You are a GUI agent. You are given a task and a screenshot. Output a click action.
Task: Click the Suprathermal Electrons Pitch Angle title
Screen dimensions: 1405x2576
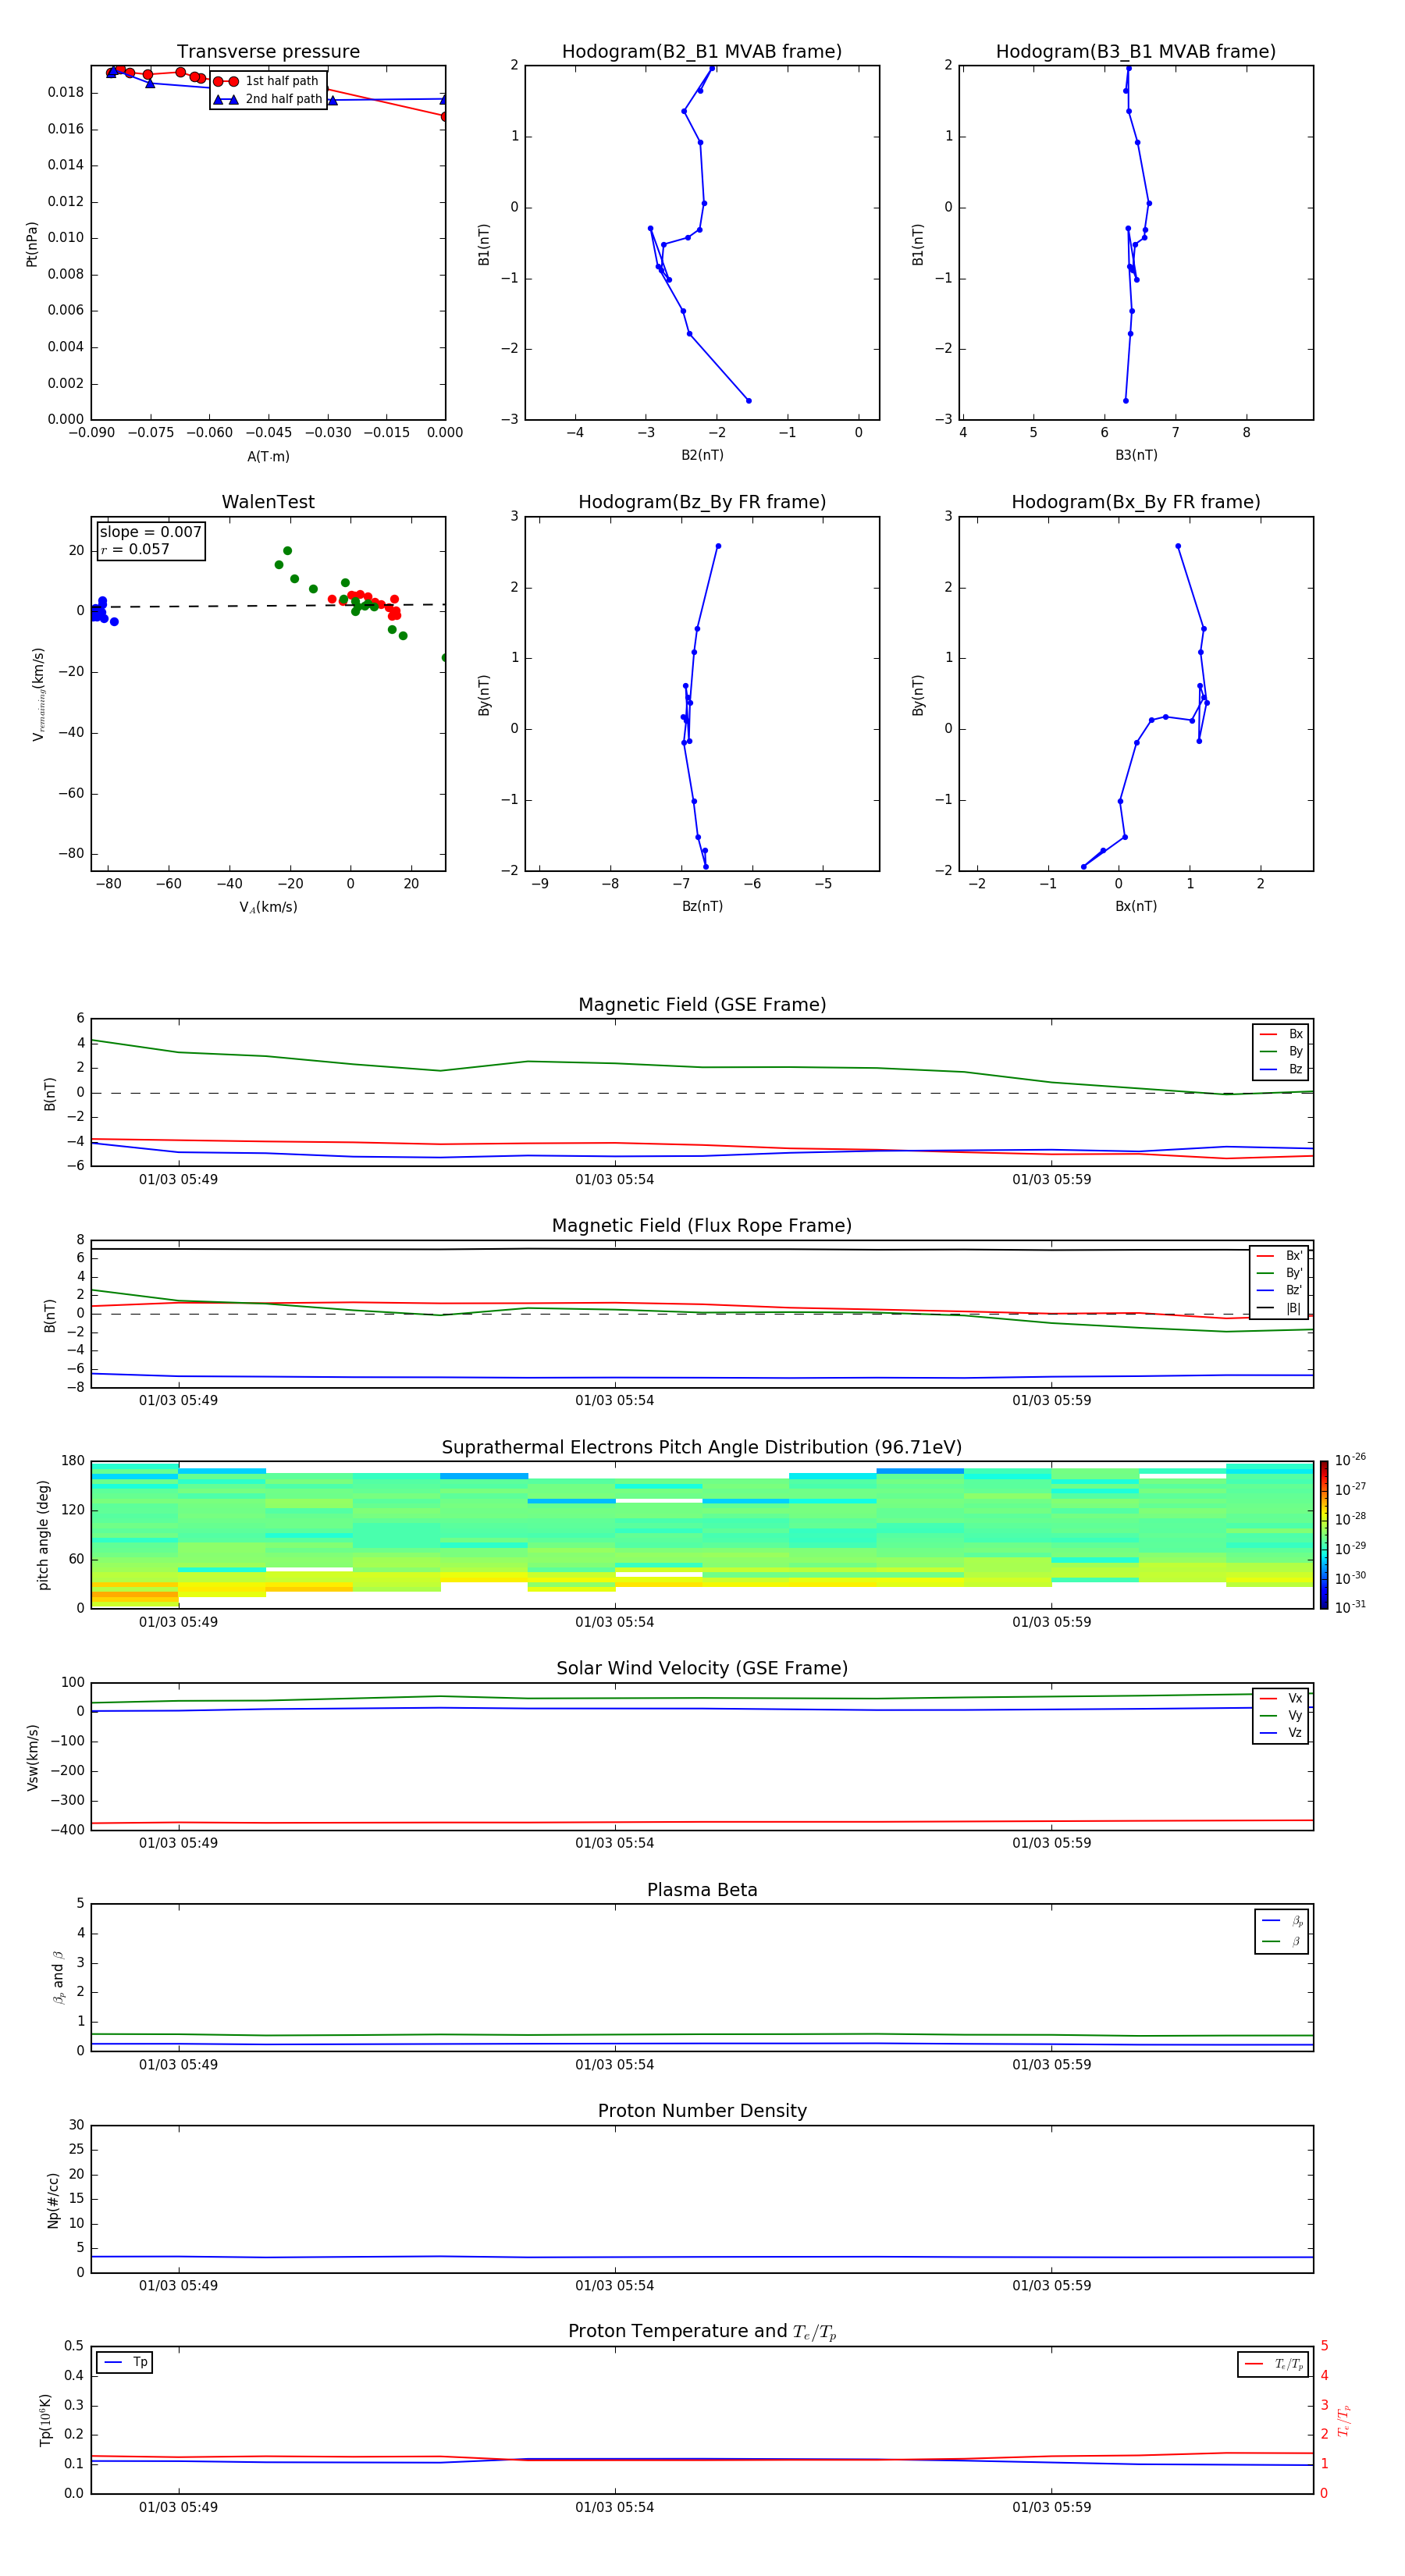point(702,1448)
